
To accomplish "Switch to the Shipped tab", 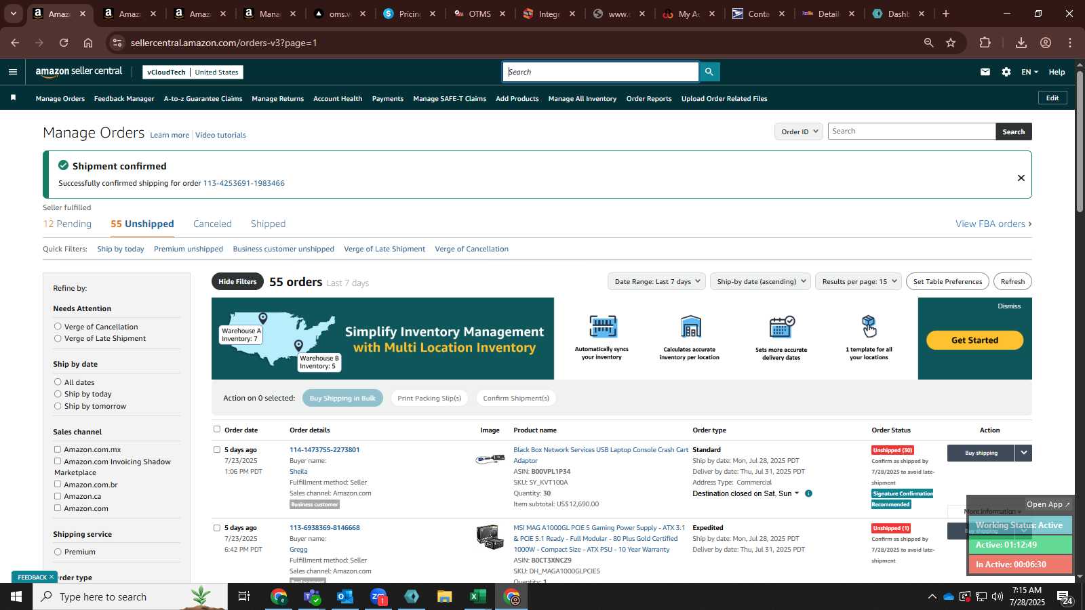I will (268, 224).
